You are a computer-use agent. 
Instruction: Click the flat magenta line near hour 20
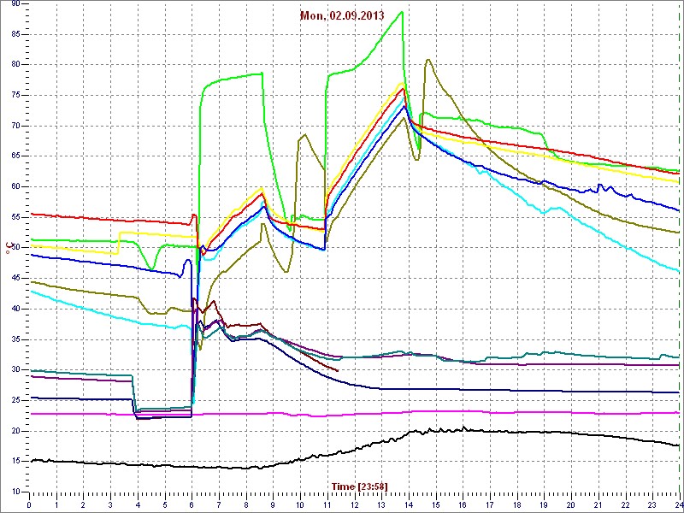tap(571, 412)
